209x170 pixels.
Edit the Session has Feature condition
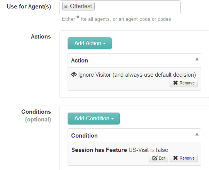tap(158, 158)
